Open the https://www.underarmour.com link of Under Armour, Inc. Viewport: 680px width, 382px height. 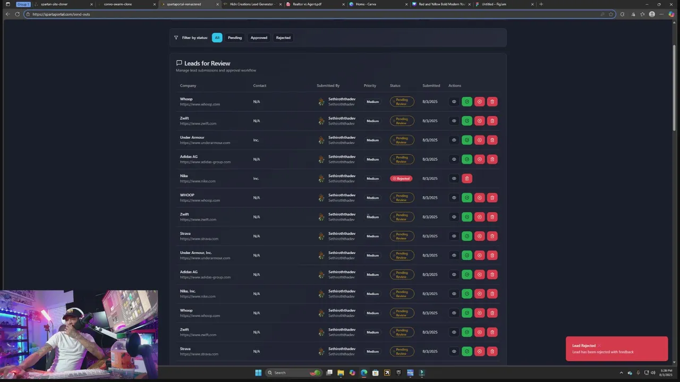[x=205, y=258]
